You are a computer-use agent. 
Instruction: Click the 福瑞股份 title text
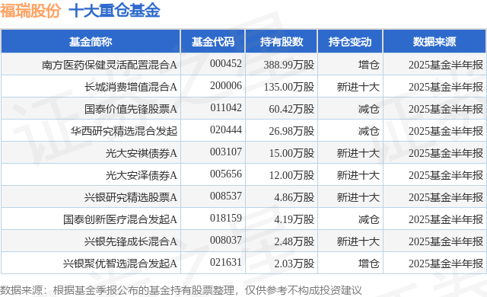(30, 11)
